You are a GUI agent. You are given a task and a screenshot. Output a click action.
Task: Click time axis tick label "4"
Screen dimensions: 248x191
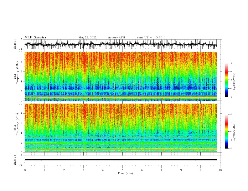(x=103, y=170)
